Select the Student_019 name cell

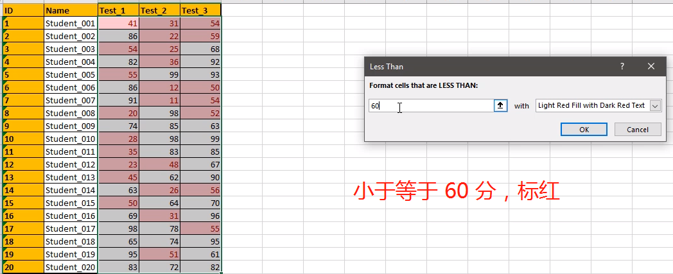(71, 254)
